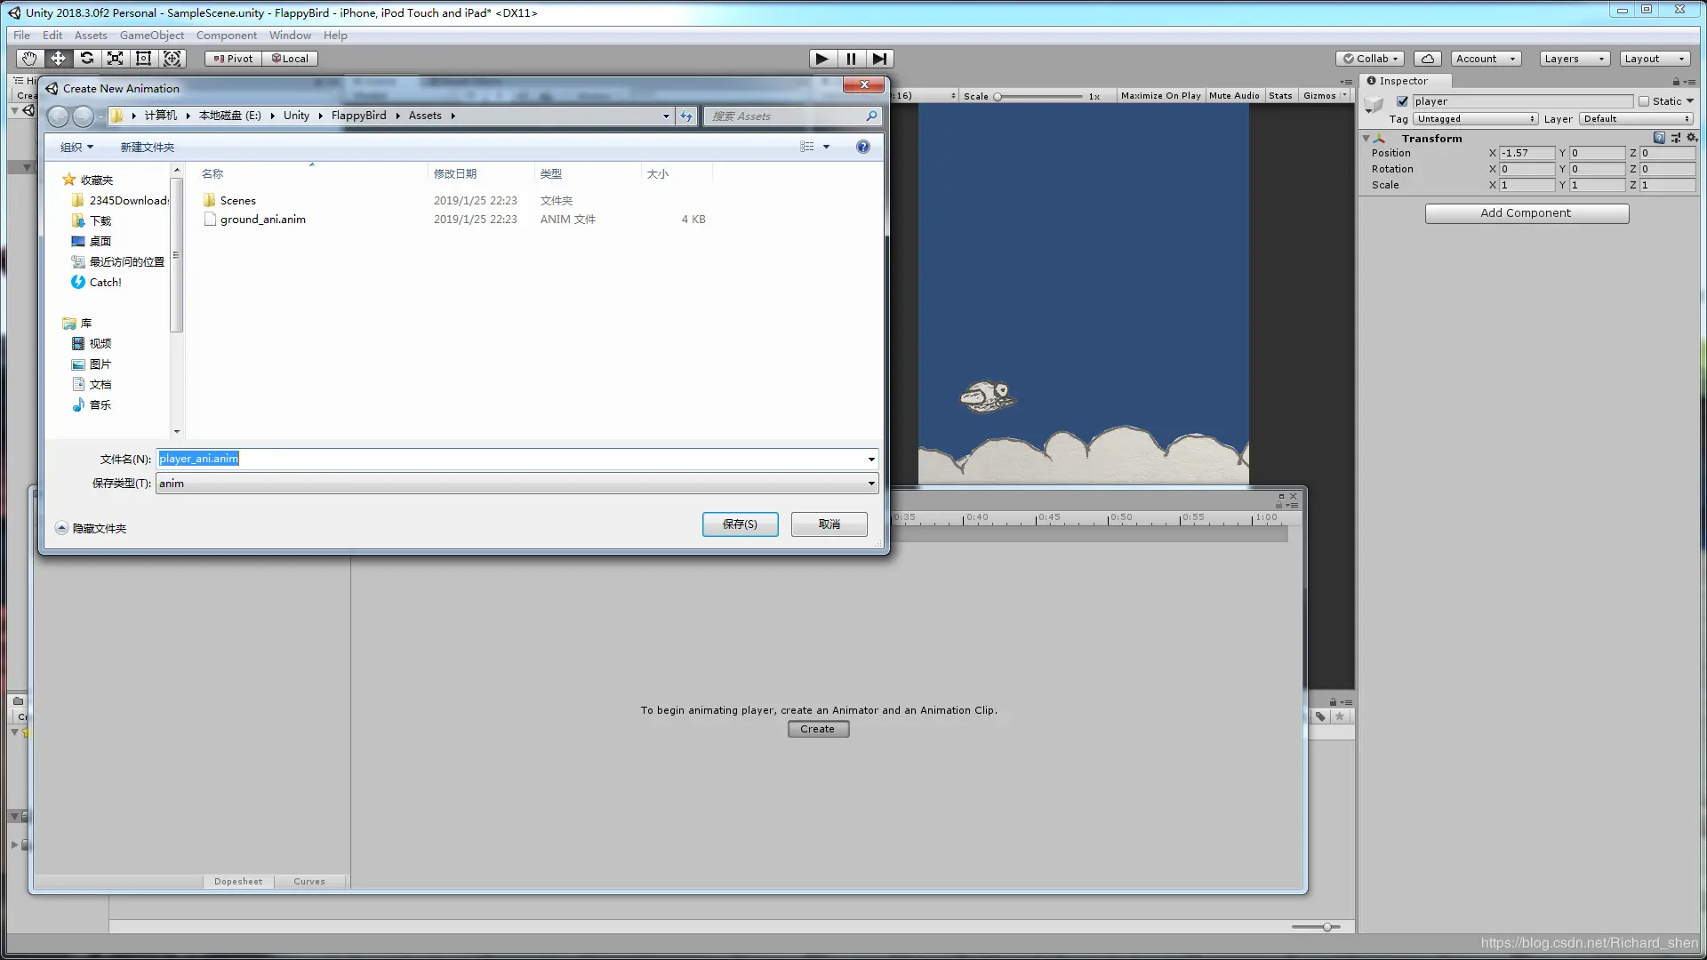1707x960 pixels.
Task: Click the help icon in file dialog
Action: pos(862,147)
